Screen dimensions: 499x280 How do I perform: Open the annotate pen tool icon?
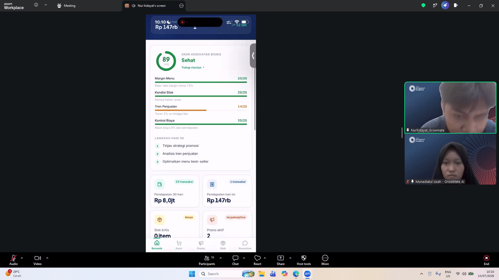click(435, 5)
